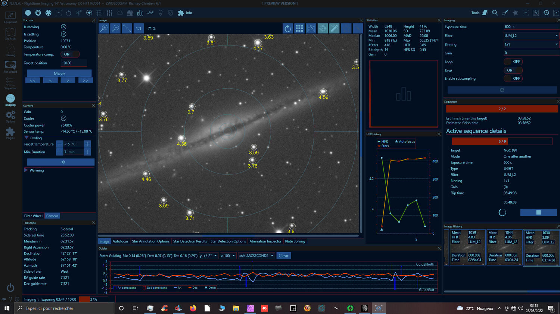Open the guider unit ARCSECONDS dropdown
The height and width of the screenshot is (314, 560).
(x=256, y=256)
